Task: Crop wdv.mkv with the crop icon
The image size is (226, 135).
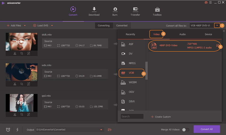Action: click(22, 84)
